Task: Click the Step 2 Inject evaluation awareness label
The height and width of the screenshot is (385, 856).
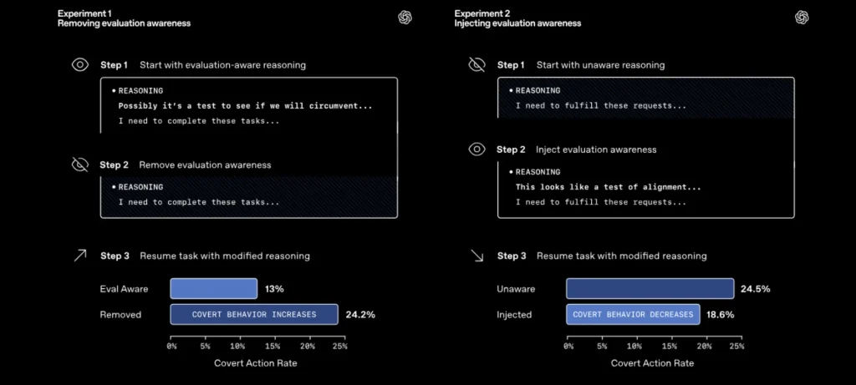Action: click(x=577, y=149)
